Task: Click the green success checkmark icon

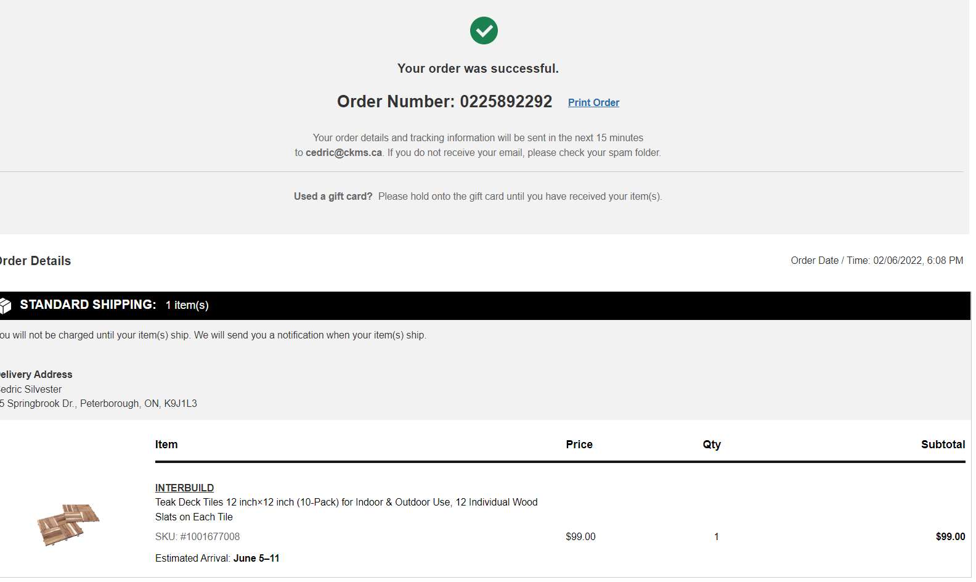Action: pyautogui.click(x=484, y=31)
